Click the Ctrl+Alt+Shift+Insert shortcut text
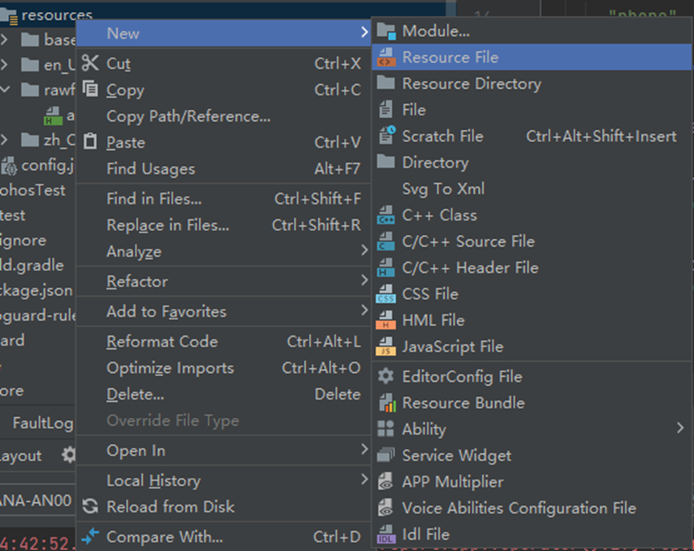 (601, 136)
